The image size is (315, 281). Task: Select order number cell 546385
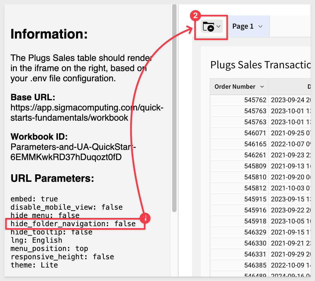tap(239, 265)
